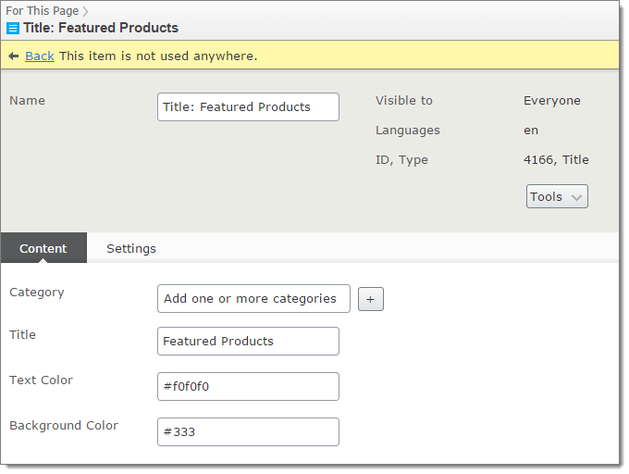The width and height of the screenshot is (629, 474).
Task: Select the Background Color field with #333
Action: pos(248,431)
